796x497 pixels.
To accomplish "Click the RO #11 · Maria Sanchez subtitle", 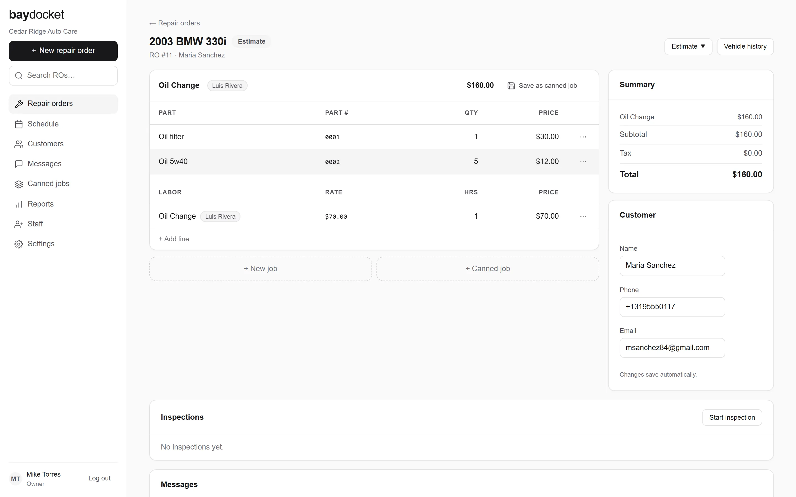I will (x=187, y=55).
